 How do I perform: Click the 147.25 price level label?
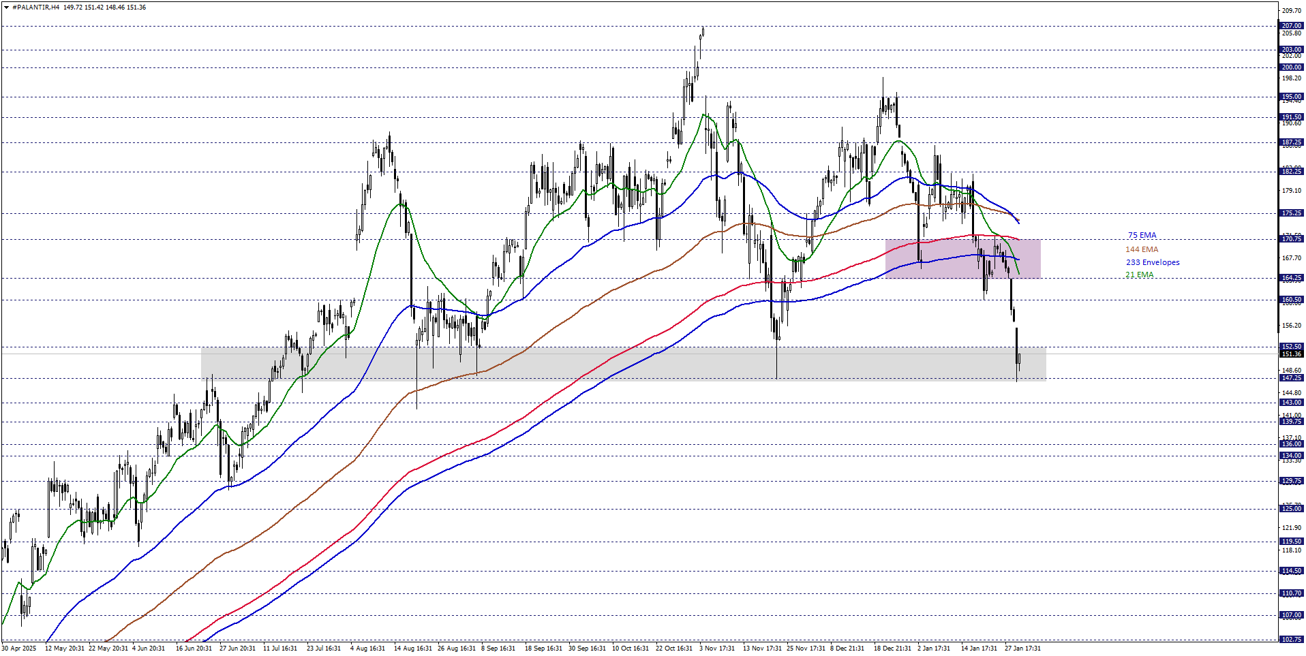[x=1291, y=378]
